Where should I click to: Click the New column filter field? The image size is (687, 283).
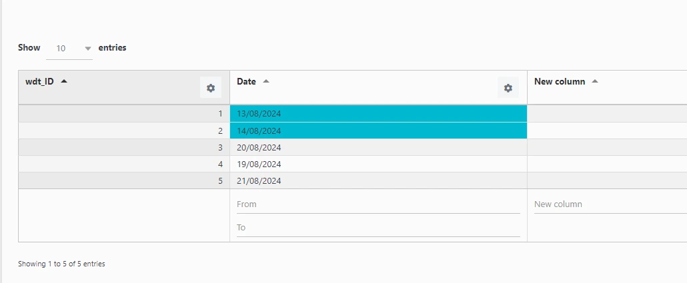point(610,204)
